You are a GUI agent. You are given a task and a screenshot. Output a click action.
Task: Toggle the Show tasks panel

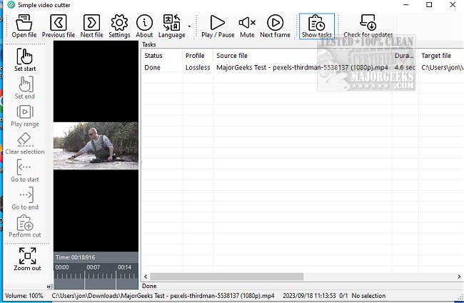[317, 26]
